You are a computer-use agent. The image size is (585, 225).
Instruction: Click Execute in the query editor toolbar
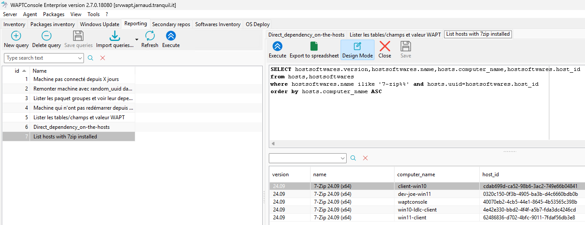pyautogui.click(x=277, y=50)
